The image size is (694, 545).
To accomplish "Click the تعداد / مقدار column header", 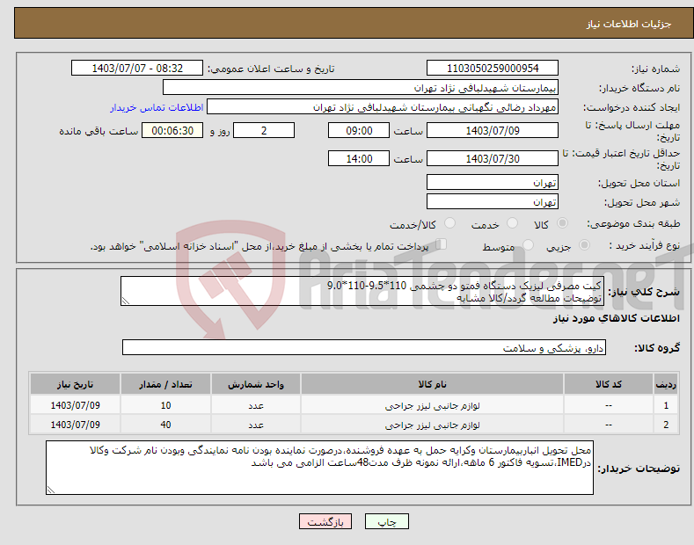I will [x=165, y=384].
